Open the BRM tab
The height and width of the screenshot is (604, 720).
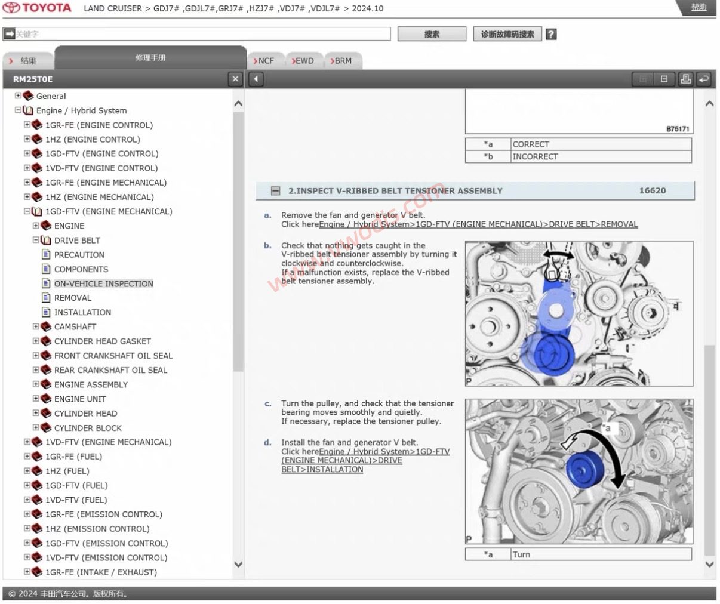[343, 61]
